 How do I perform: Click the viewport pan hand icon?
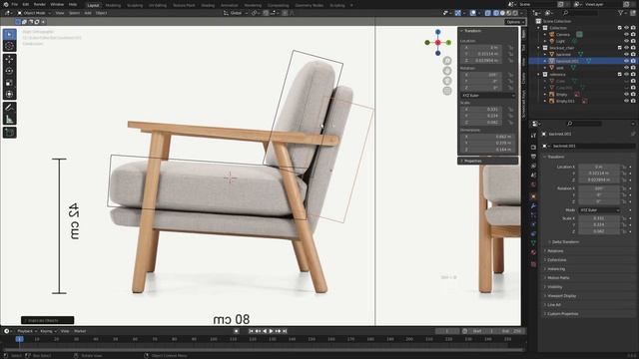coord(447,71)
